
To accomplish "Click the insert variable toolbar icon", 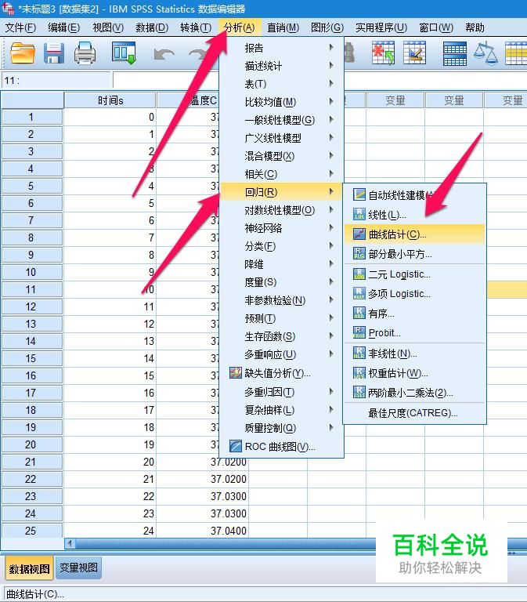I will [414, 53].
